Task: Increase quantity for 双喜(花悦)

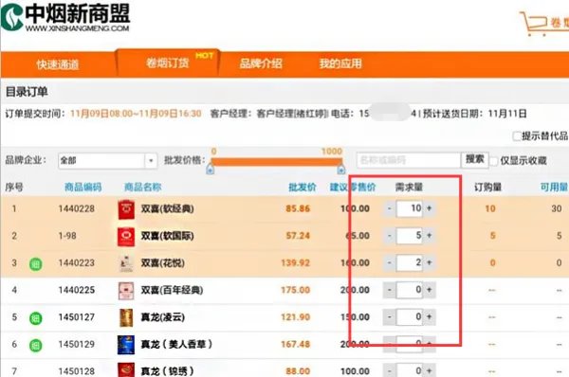Action: tap(430, 262)
